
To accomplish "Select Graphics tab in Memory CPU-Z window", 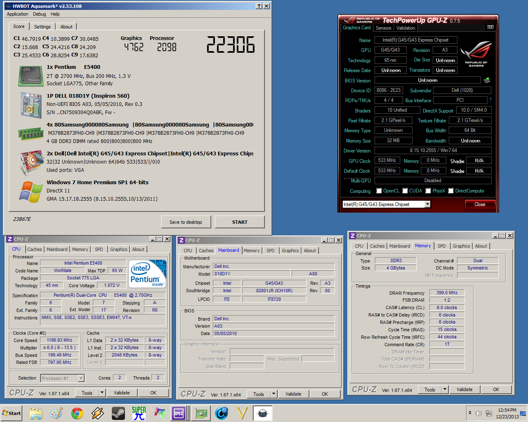I will coord(461,246).
